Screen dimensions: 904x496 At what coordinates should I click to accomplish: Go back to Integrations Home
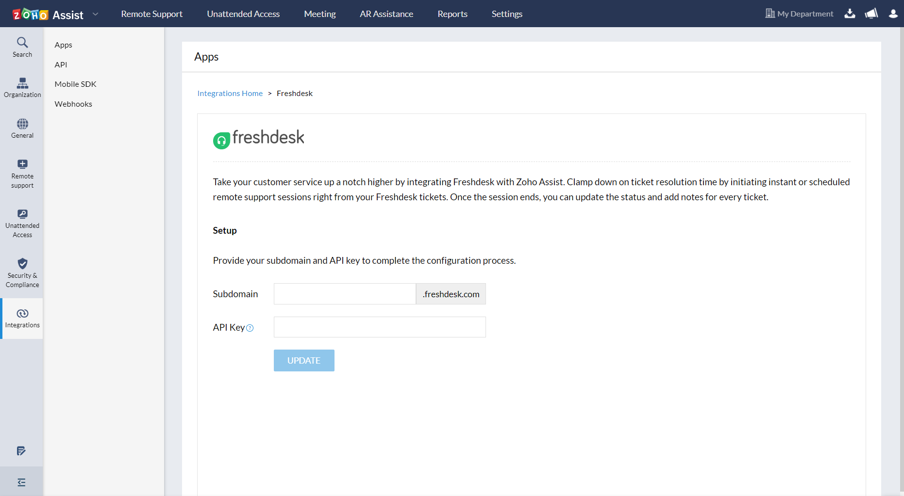click(230, 94)
